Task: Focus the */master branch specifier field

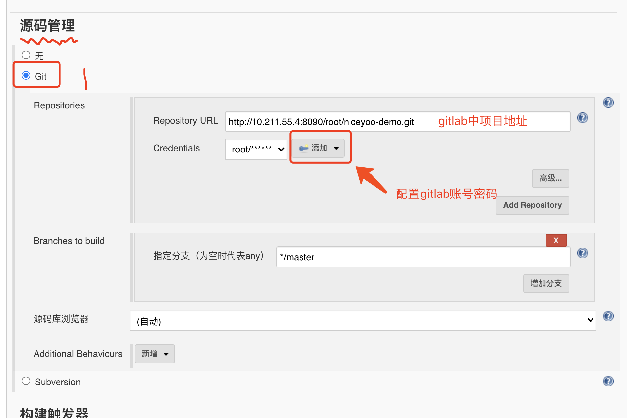Action: (x=423, y=257)
